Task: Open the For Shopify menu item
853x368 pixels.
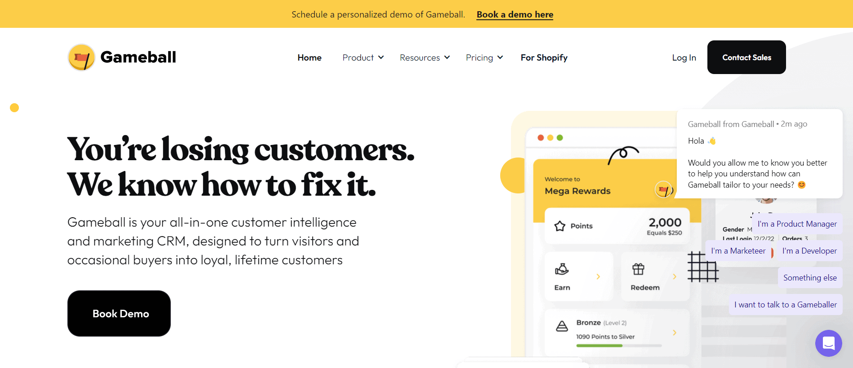Action: 544,57
